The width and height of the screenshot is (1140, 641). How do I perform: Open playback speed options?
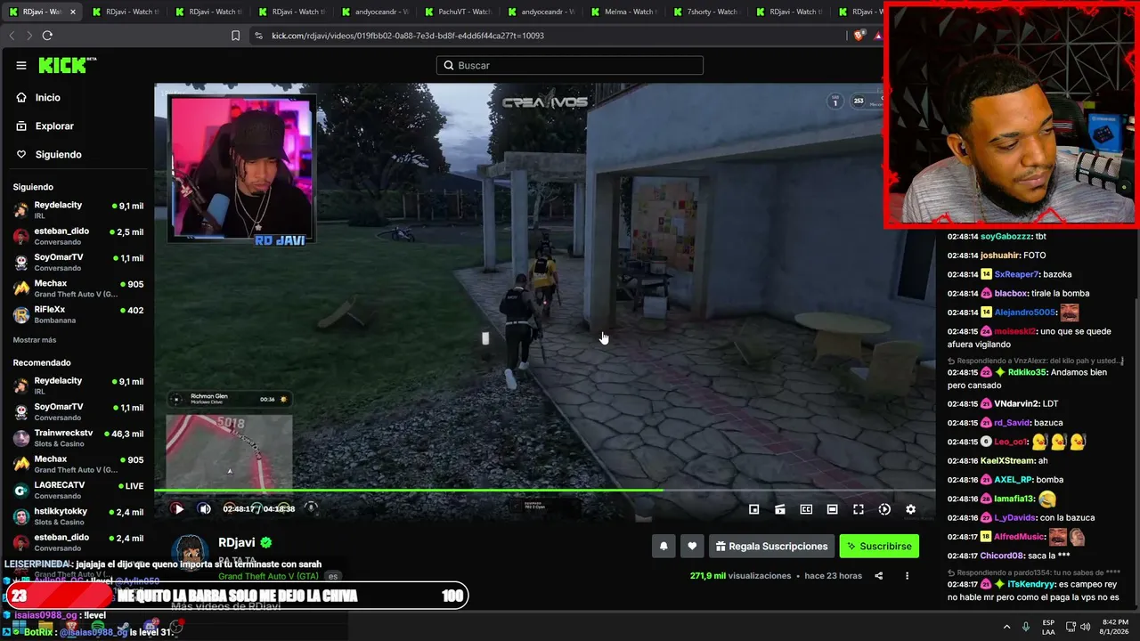[x=884, y=509]
